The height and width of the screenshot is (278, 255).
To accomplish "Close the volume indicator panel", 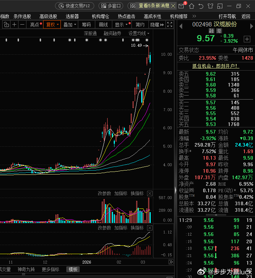I will click(150, 194).
